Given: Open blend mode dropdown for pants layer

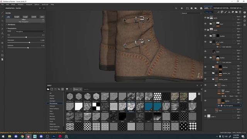Looking at the screenshot, I should [239, 17].
